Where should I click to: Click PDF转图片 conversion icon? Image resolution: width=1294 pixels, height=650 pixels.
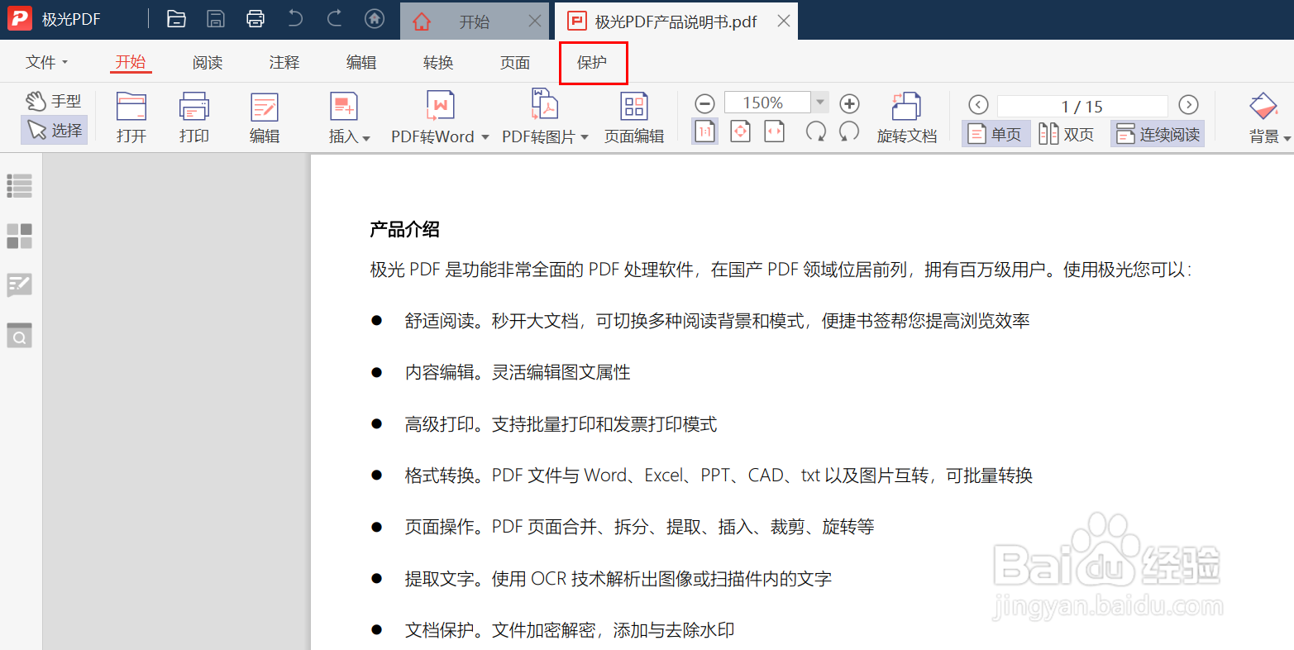click(544, 105)
